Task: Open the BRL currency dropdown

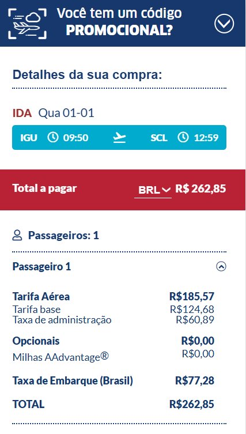Action: click(x=153, y=190)
